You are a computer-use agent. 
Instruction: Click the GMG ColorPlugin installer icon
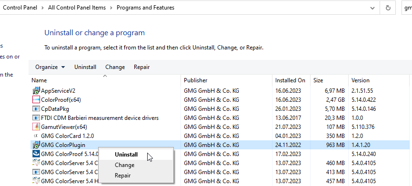(36, 145)
